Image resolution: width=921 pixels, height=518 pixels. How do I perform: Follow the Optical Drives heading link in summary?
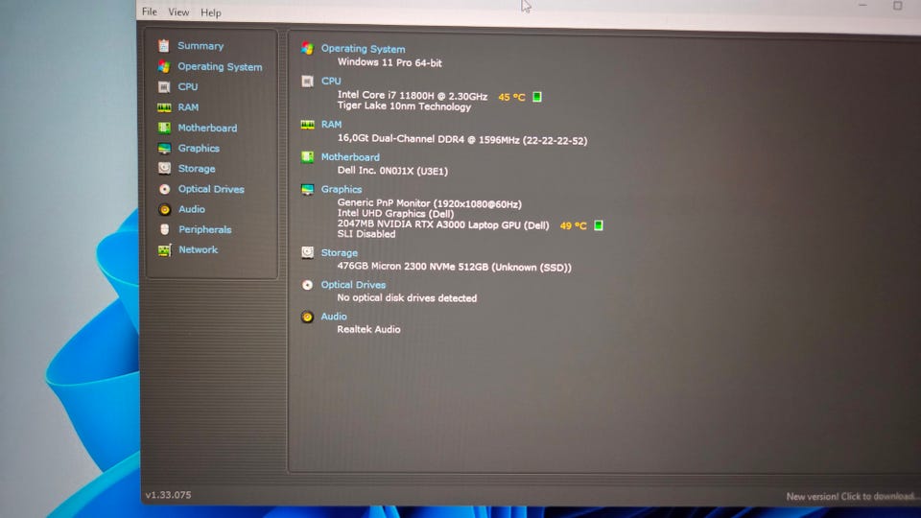tap(353, 285)
